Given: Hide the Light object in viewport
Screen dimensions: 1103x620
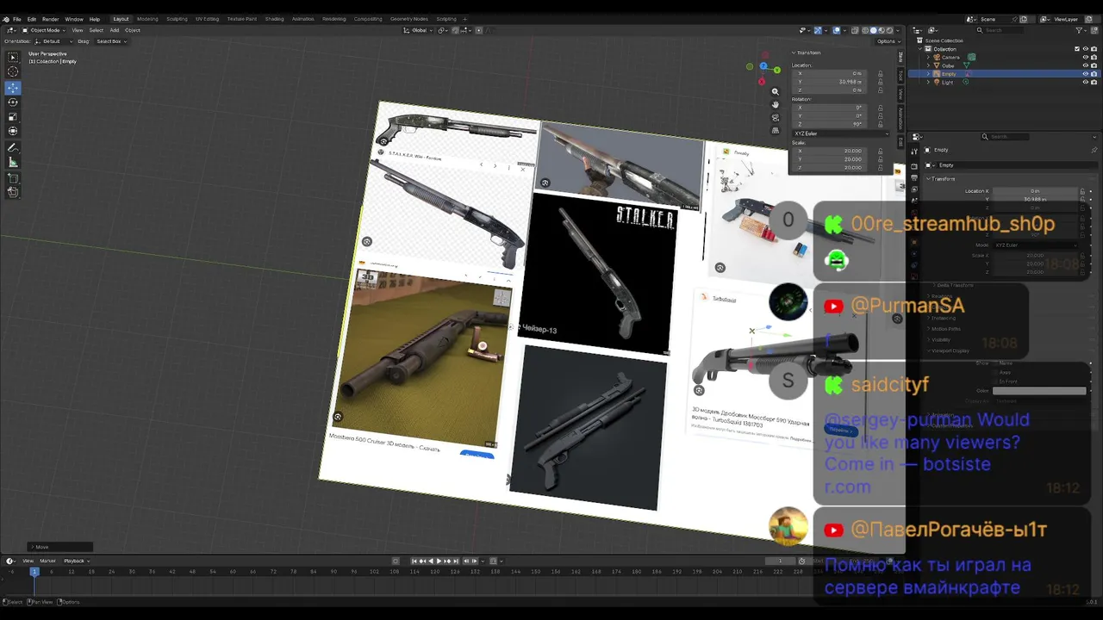Looking at the screenshot, I should click(x=1085, y=82).
